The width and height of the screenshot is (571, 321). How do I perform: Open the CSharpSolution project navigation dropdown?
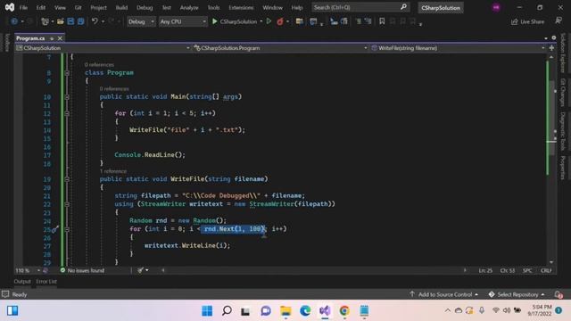click(x=103, y=48)
